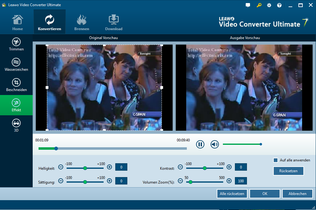Click the Kontrast slider handle
The image size is (316, 210).
[205, 168]
